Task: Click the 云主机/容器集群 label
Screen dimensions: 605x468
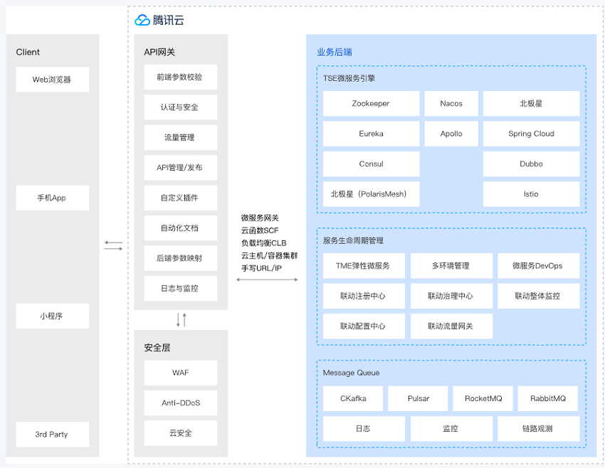Action: [269, 255]
